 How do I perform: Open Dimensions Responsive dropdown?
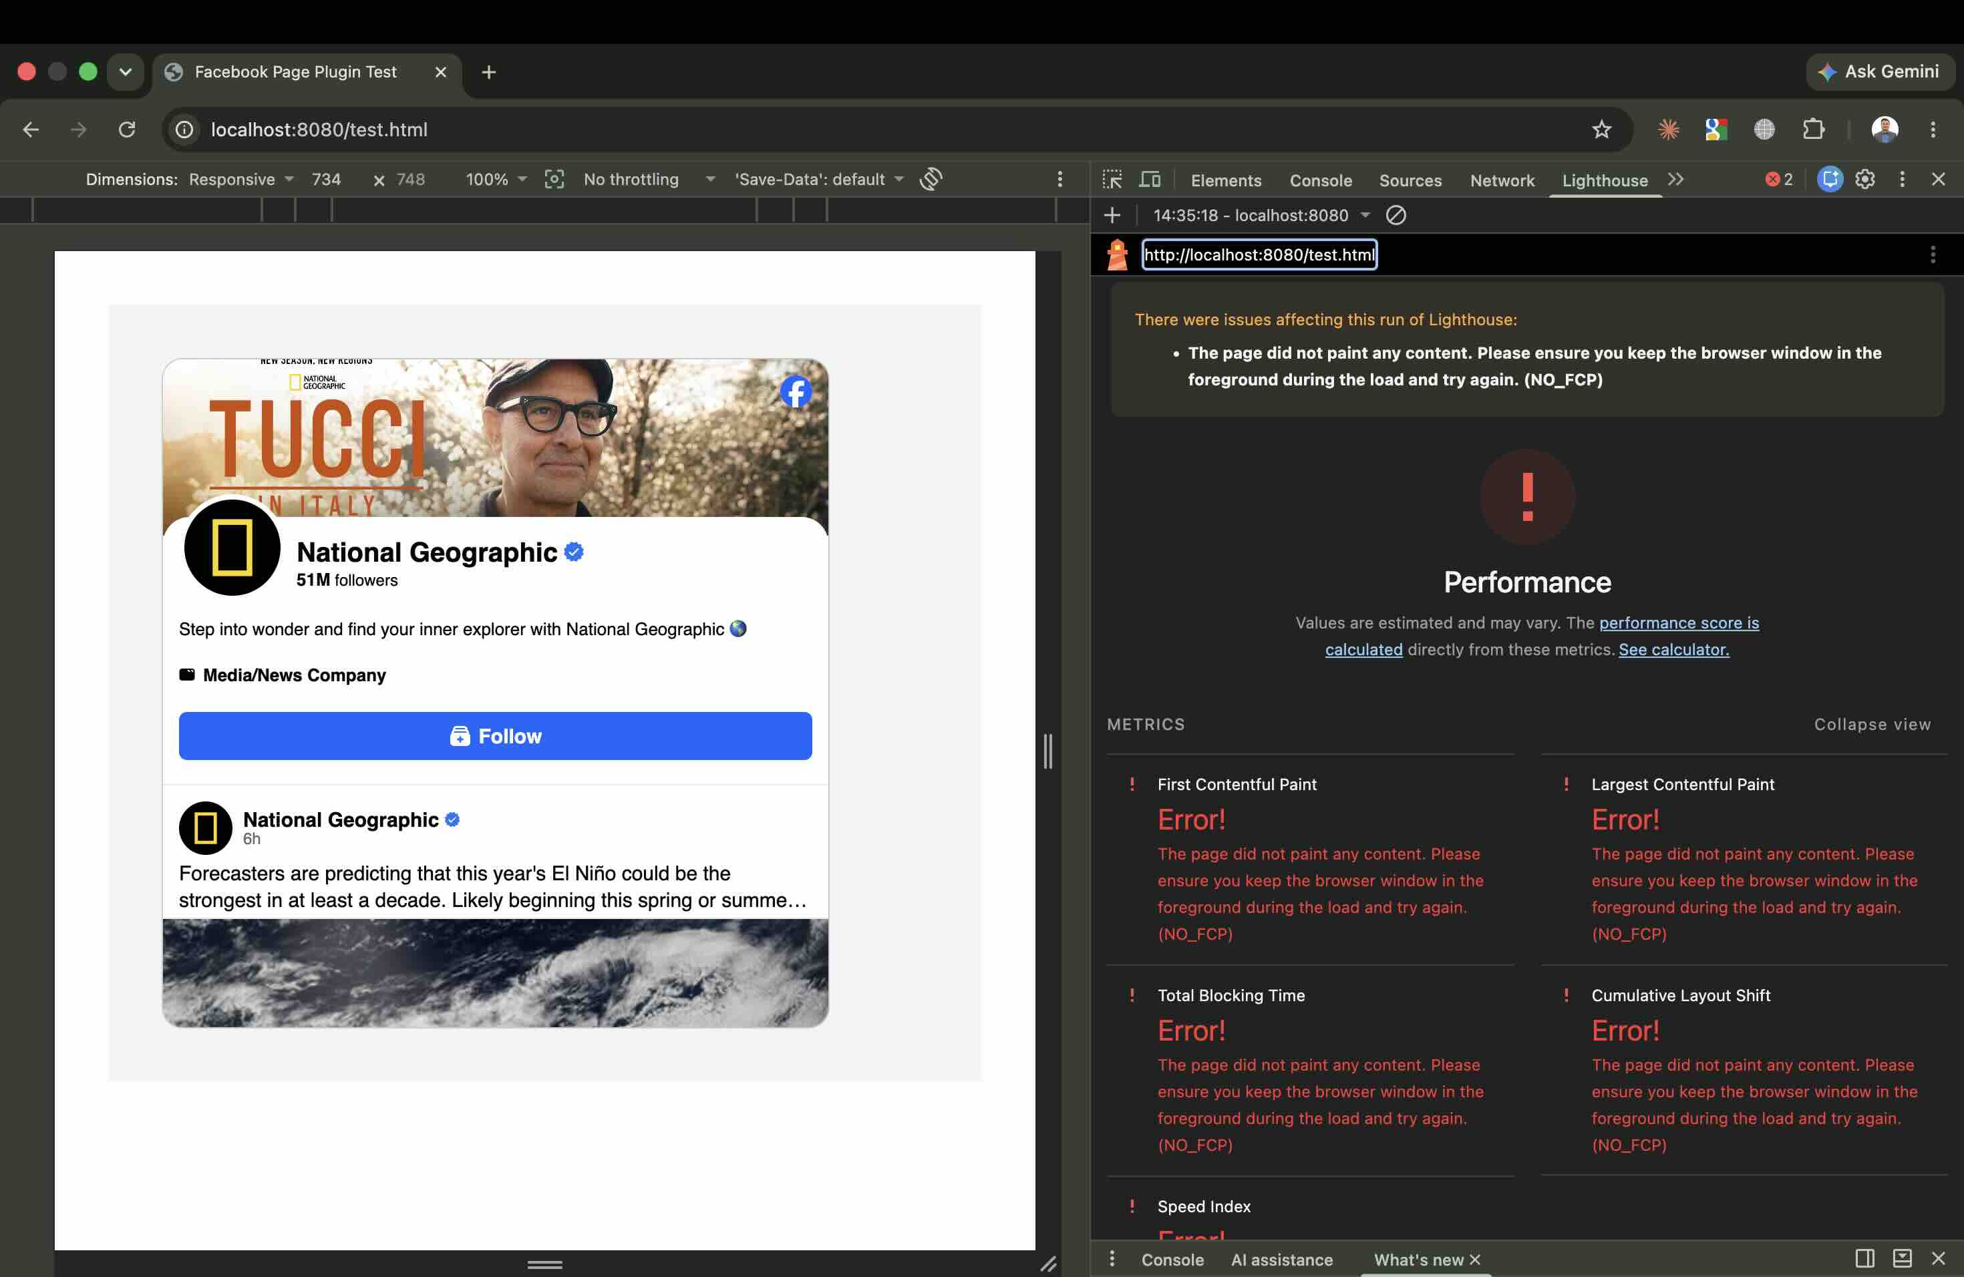tap(241, 179)
